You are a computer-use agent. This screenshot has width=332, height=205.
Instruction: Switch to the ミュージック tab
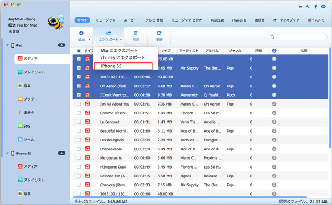106,20
